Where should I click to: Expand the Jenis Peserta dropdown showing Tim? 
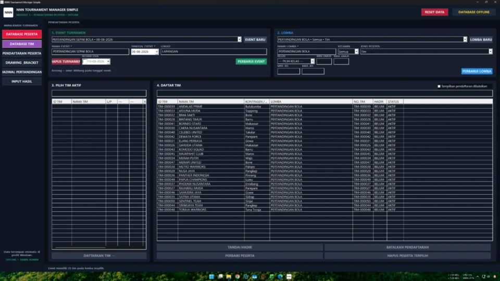click(491, 52)
